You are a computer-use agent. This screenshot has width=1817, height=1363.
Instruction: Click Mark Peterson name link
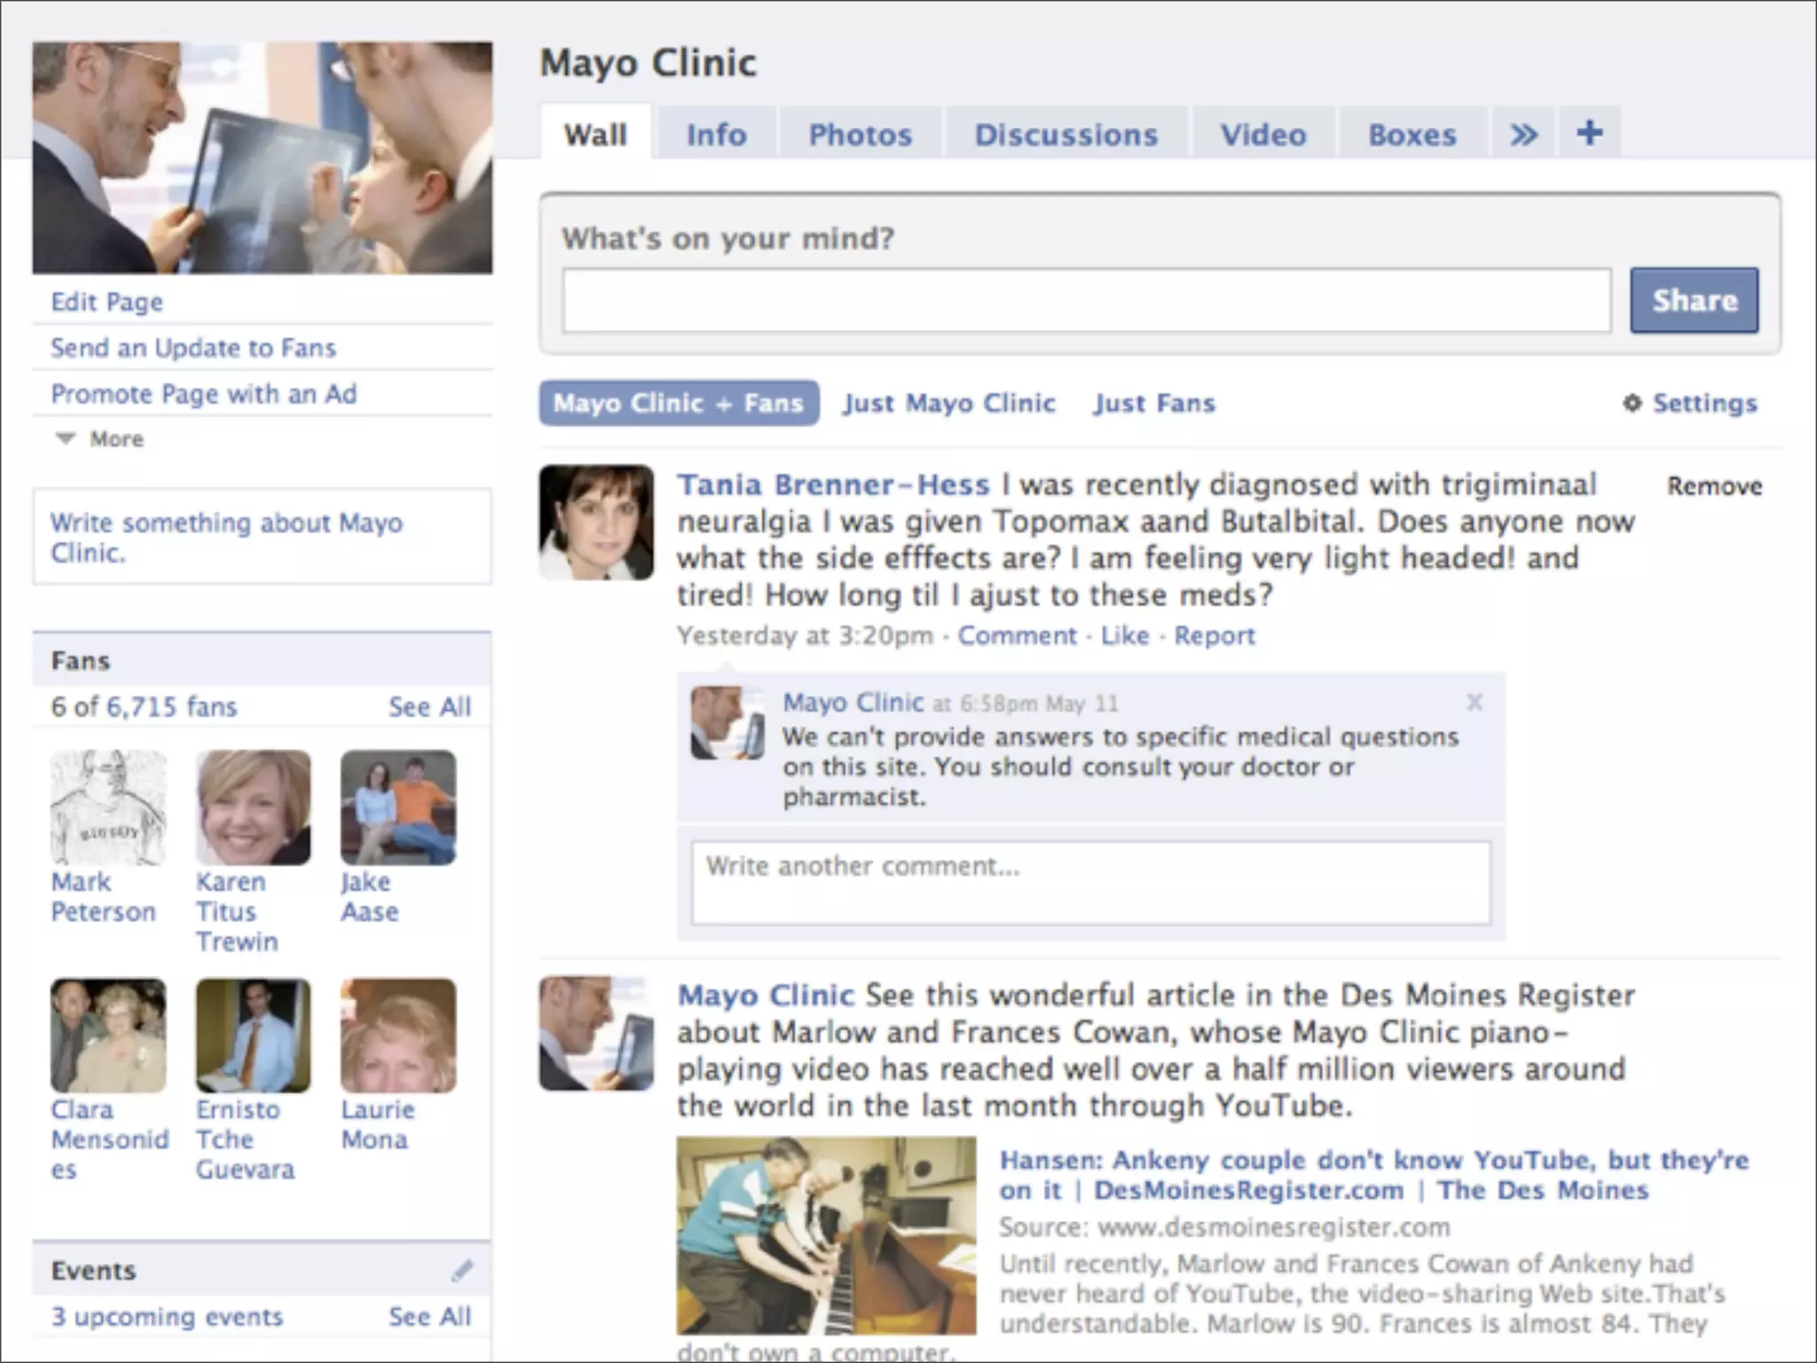[x=103, y=896]
